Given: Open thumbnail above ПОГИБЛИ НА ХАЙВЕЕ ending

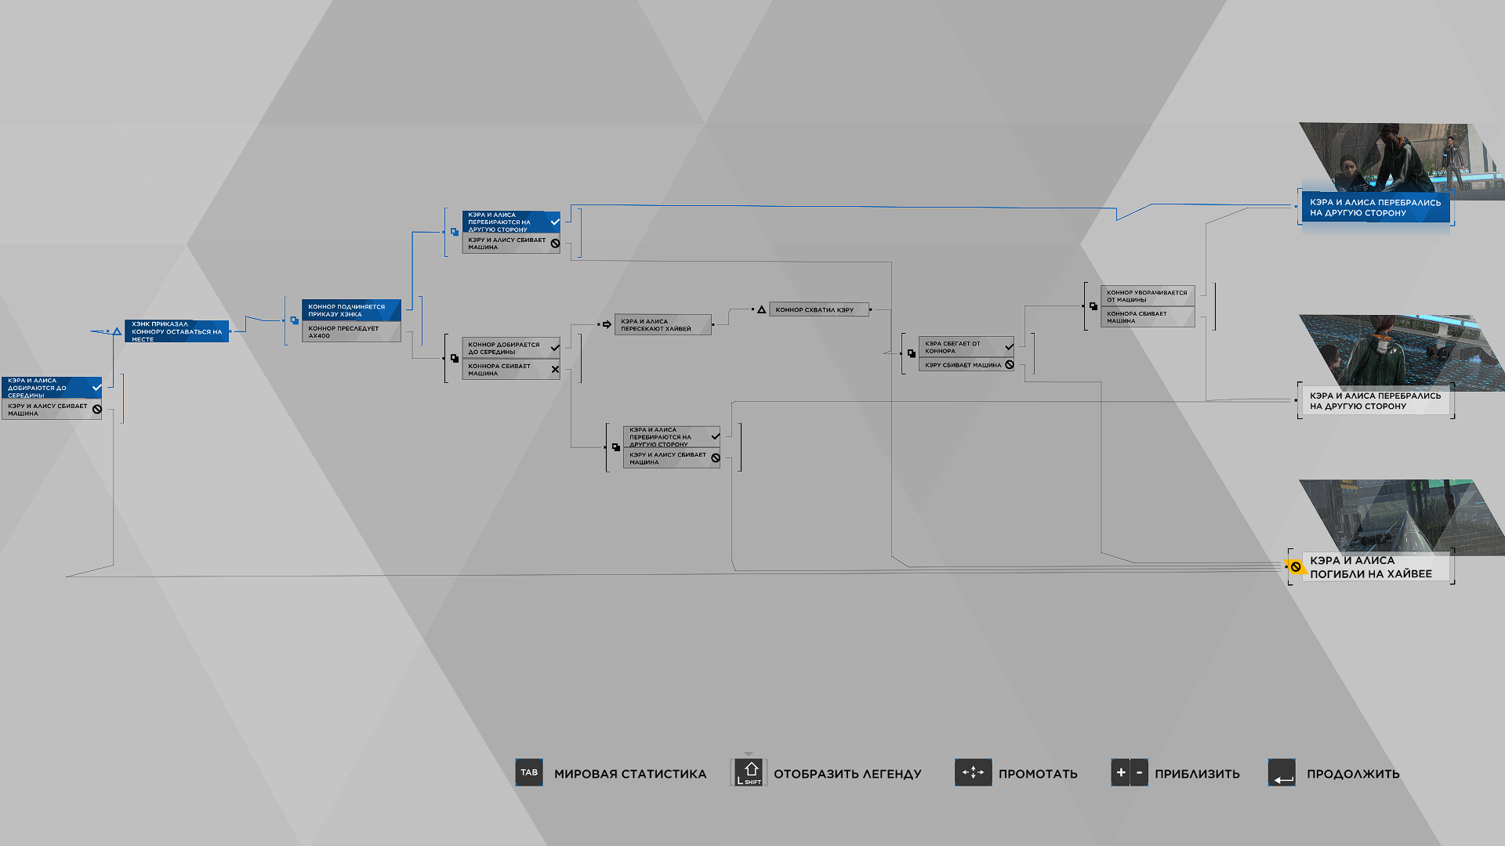Looking at the screenshot, I should 1402,515.
